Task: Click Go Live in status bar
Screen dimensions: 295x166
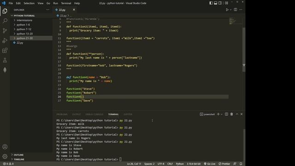Action: tap(210, 164)
